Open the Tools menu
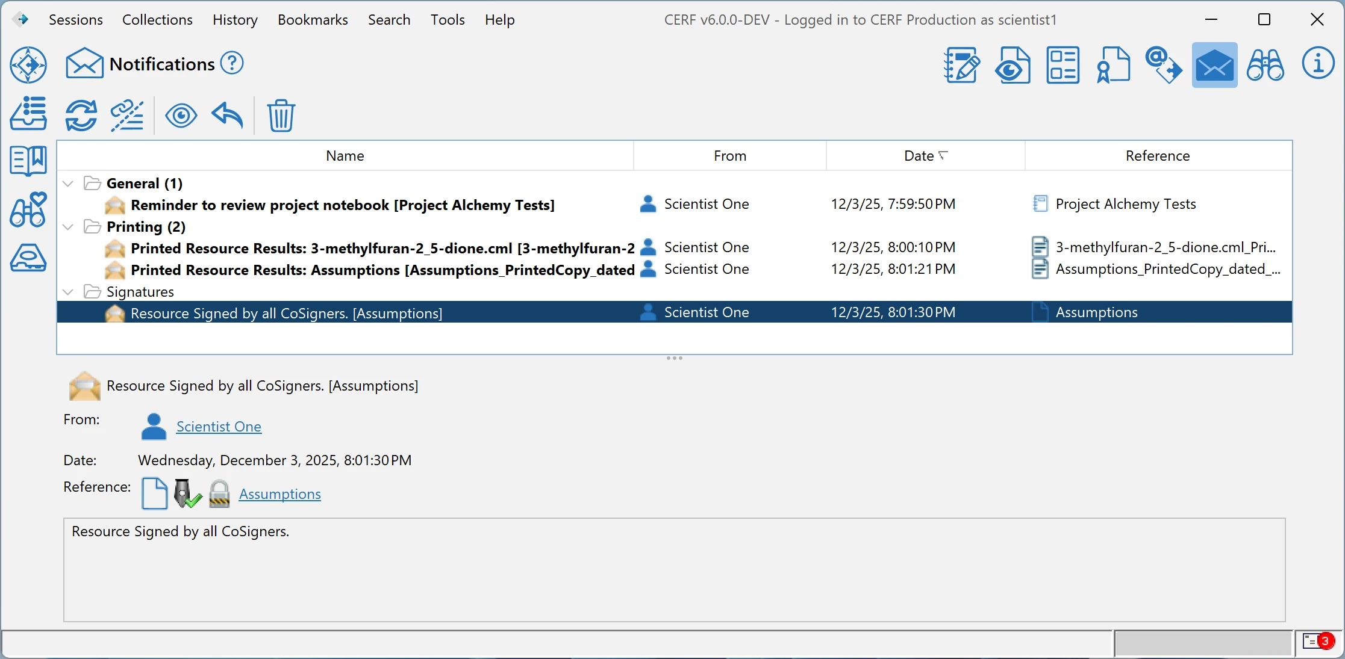Screen dimensions: 1345x659 (x=447, y=20)
